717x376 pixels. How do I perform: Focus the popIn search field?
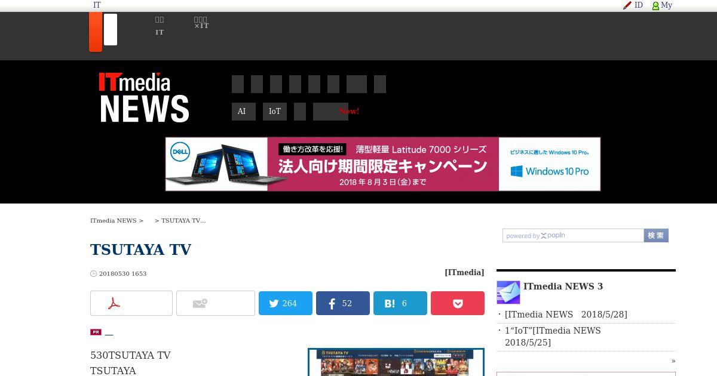(573, 236)
